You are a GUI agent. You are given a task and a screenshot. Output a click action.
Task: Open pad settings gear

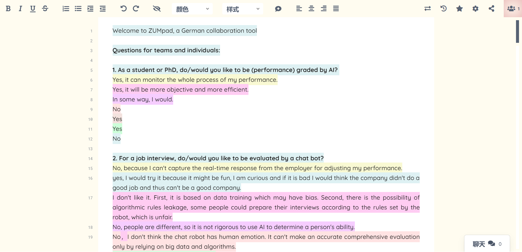tap(475, 9)
